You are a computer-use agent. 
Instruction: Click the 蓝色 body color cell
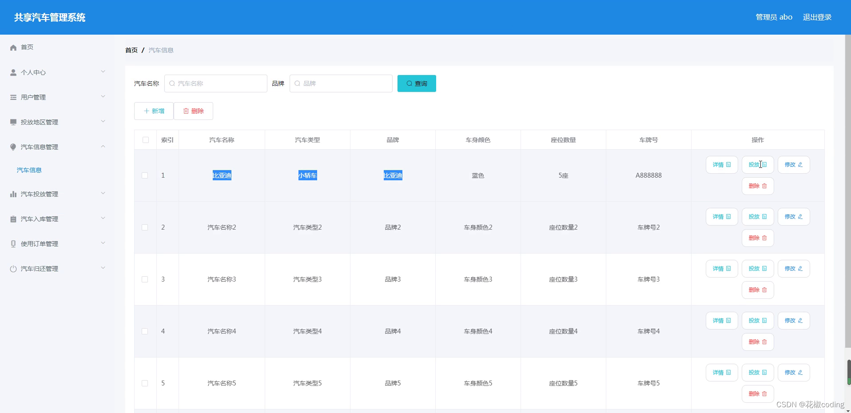[478, 175]
